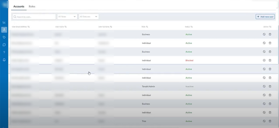The width and height of the screenshot is (279, 128).
Task: Delete the user in the topmost Business row
Action: (x=270, y=34)
